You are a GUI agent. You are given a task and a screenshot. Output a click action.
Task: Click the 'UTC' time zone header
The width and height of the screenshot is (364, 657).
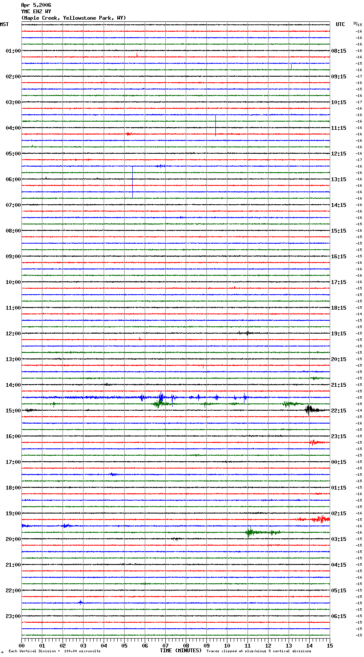pyautogui.click(x=340, y=24)
